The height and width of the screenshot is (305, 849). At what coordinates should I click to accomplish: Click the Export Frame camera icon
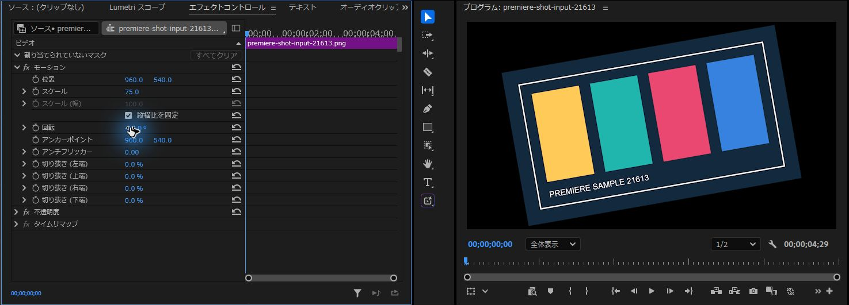tap(753, 291)
